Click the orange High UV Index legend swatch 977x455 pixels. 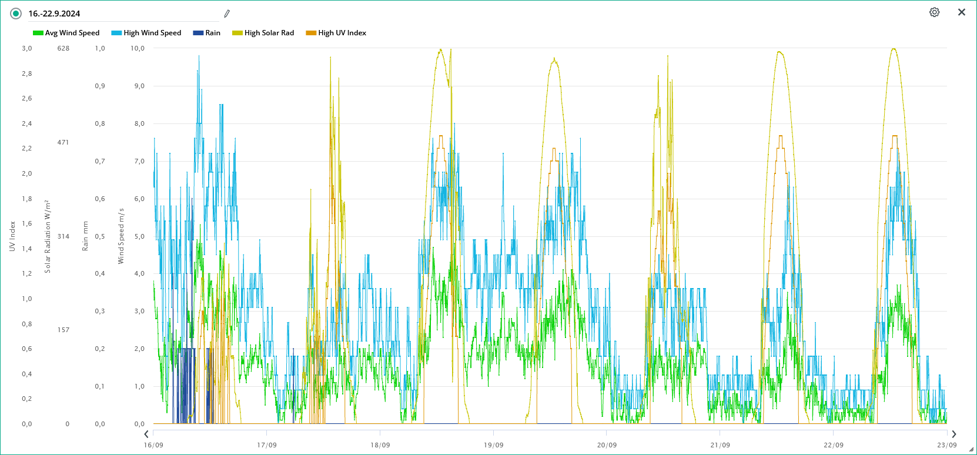click(x=311, y=33)
